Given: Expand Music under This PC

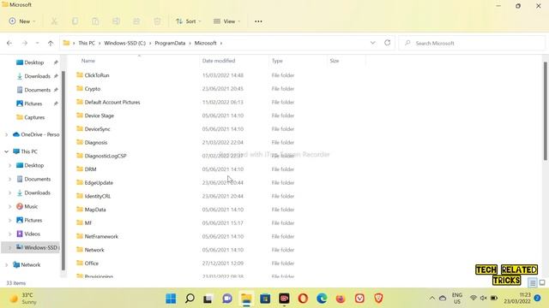Looking at the screenshot, I should pyautogui.click(x=9, y=206).
